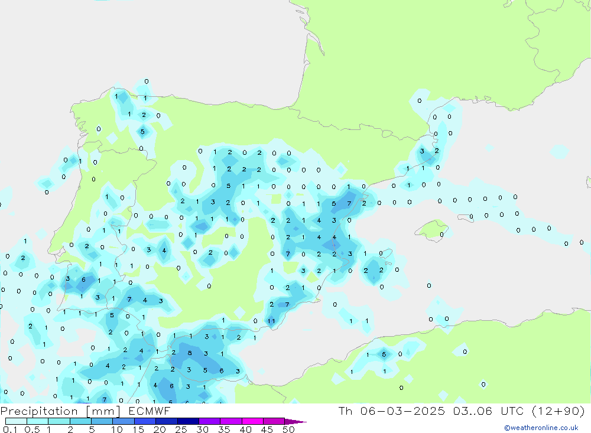Click the 45–50 mm legend swatch
This screenshot has height=433, width=591.
tap(274, 421)
